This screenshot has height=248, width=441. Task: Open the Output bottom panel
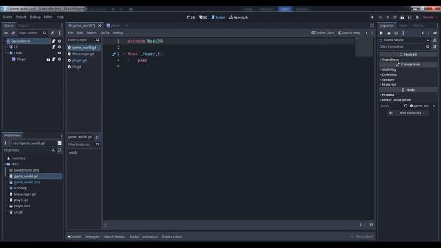74,236
